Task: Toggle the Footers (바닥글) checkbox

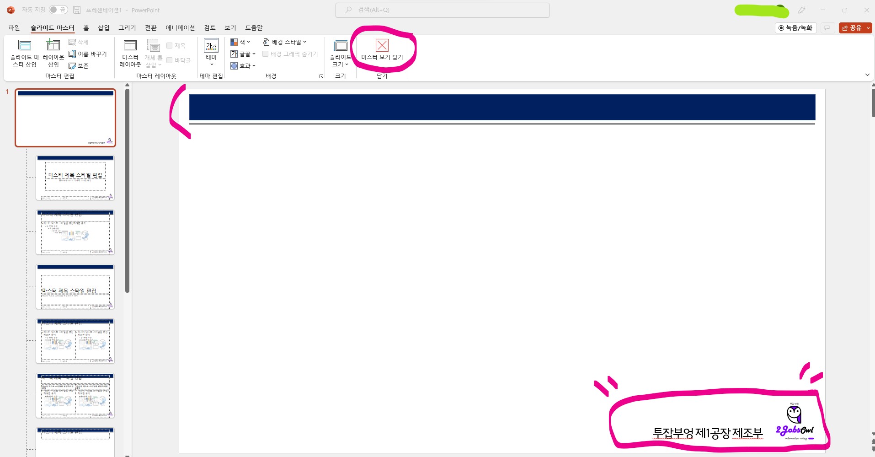Action: point(179,60)
